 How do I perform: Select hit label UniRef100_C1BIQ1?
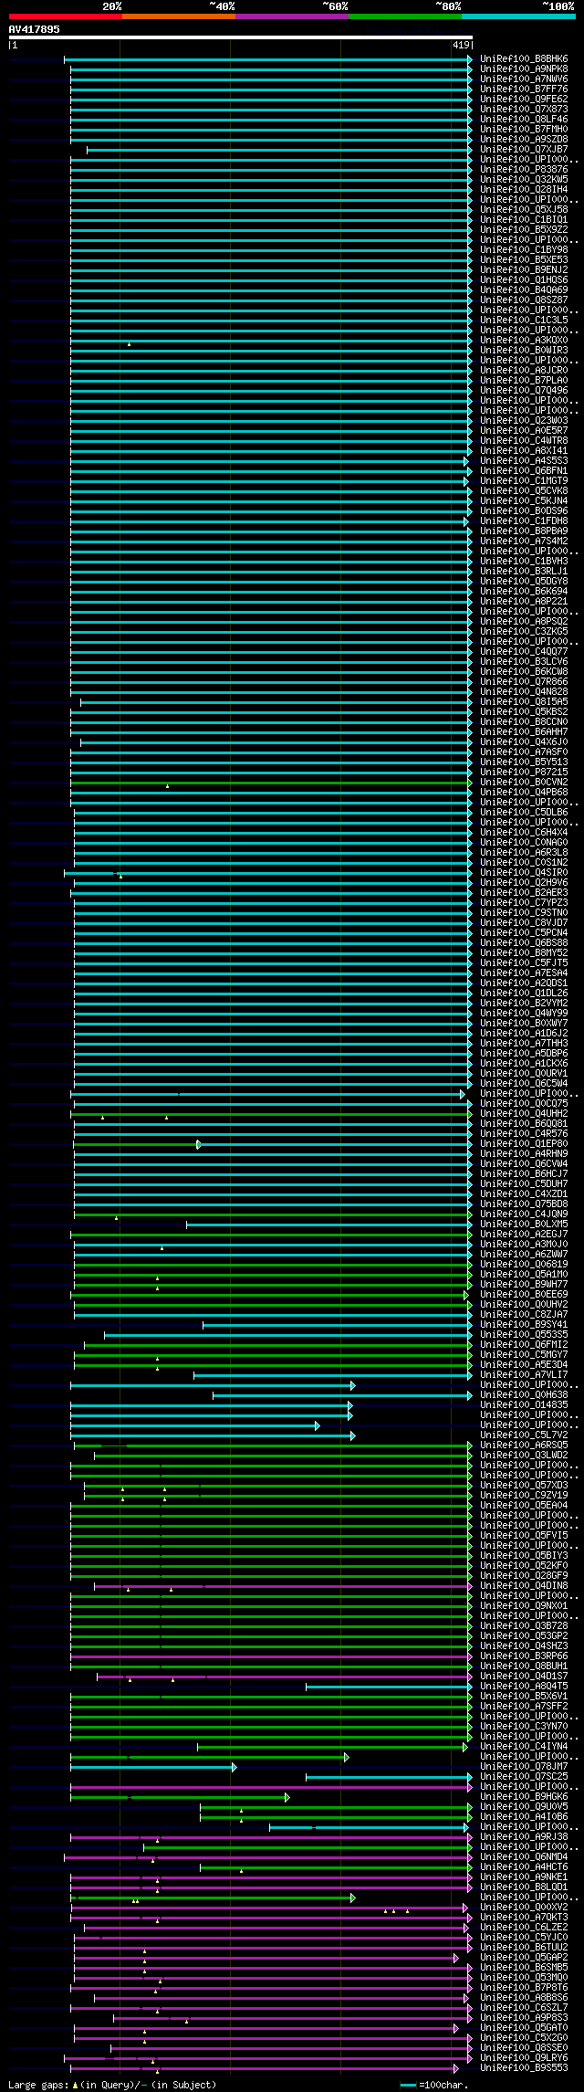pos(524,220)
